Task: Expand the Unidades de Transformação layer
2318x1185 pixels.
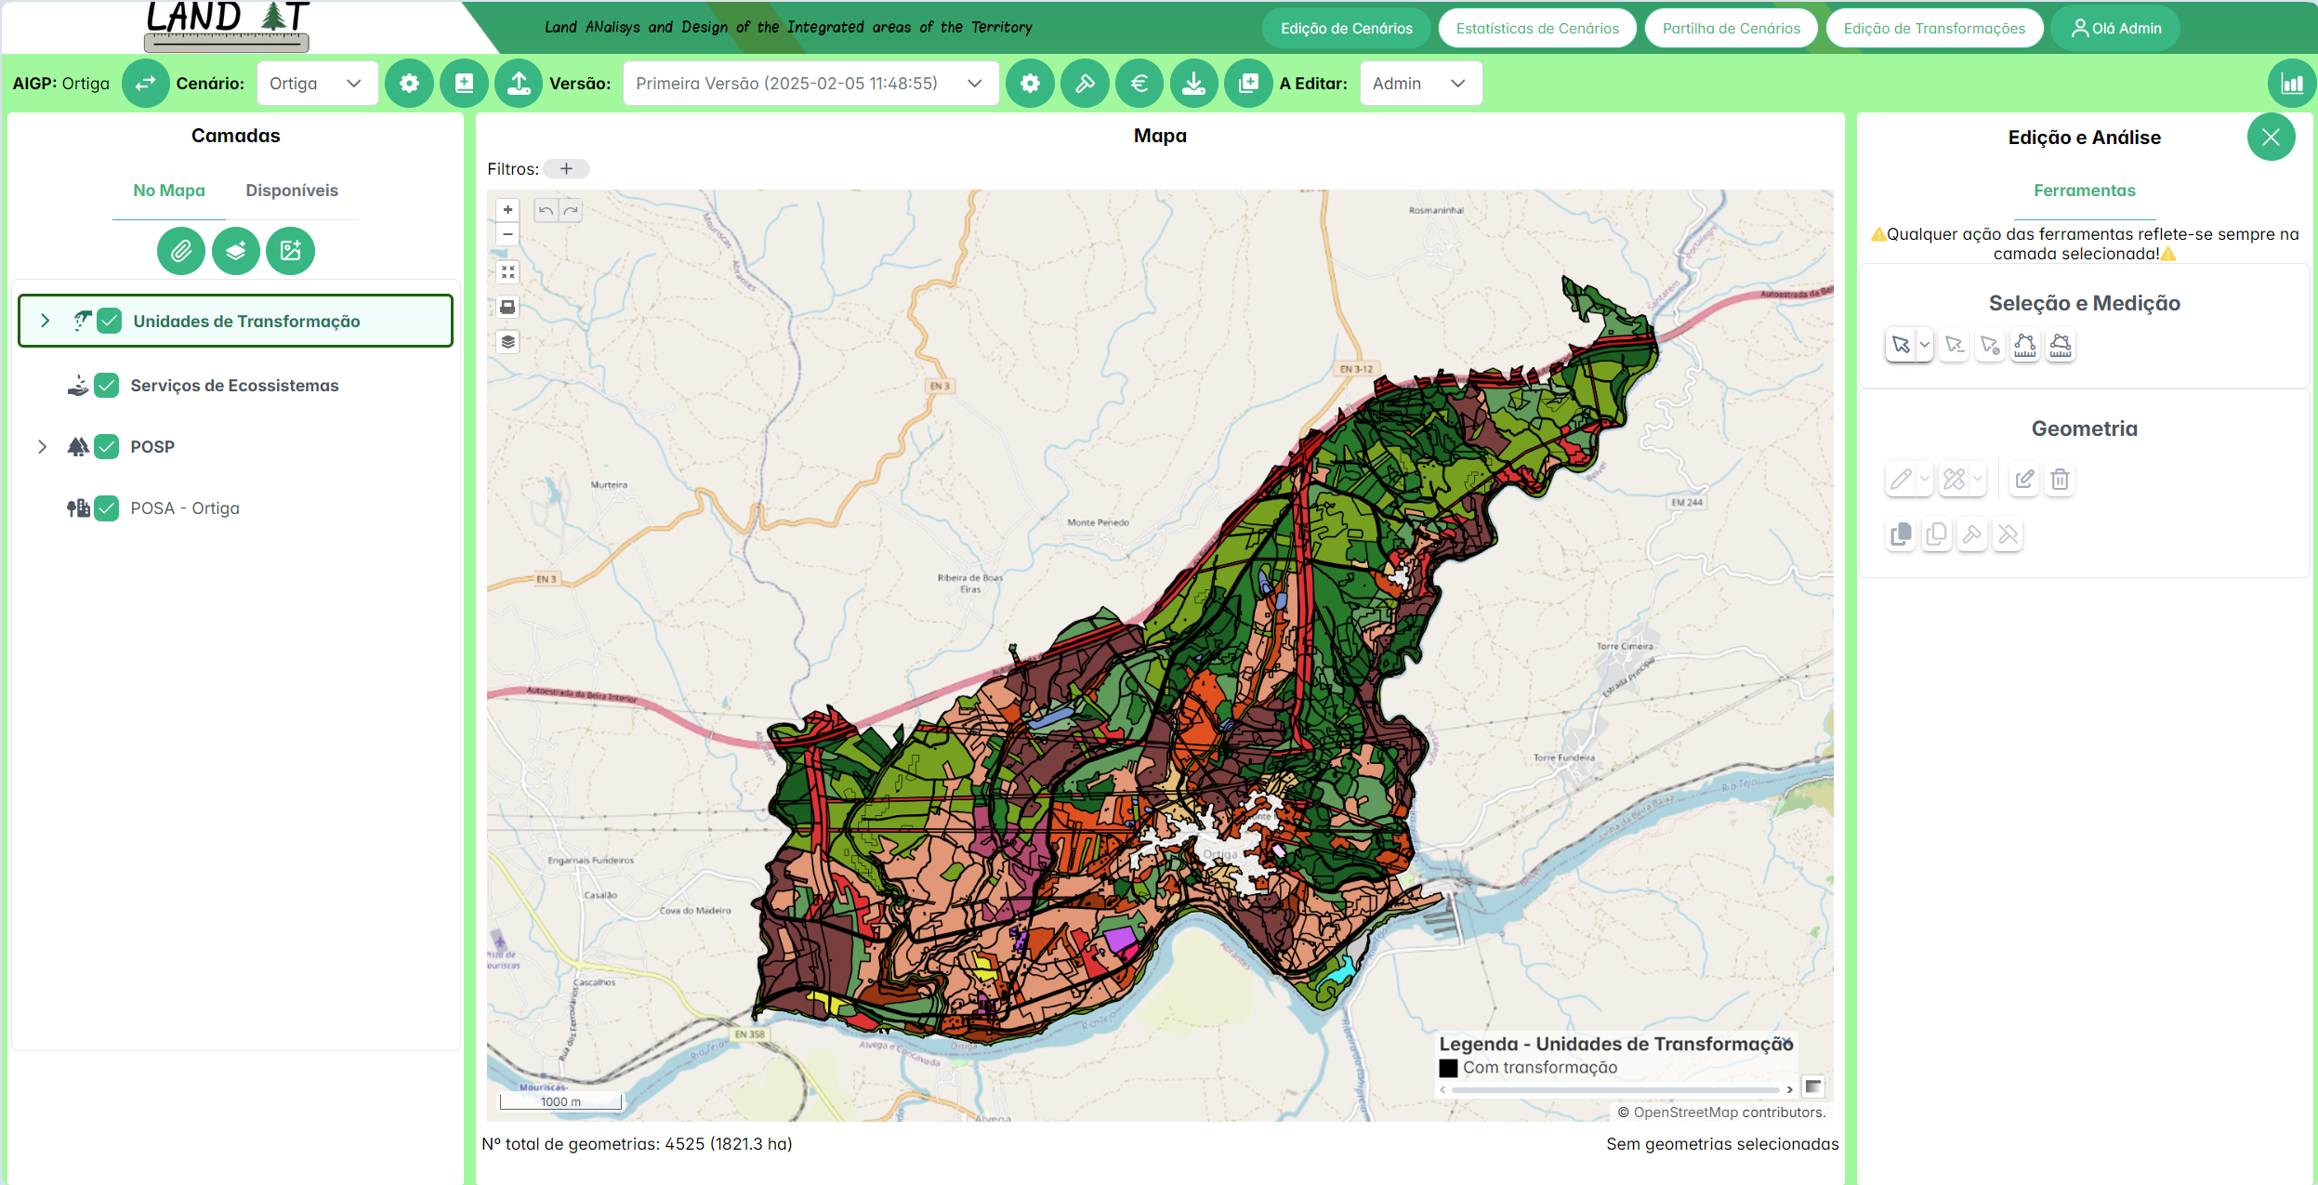Action: (x=45, y=321)
